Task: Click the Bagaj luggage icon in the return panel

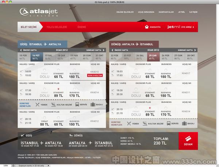Action: (184, 123)
